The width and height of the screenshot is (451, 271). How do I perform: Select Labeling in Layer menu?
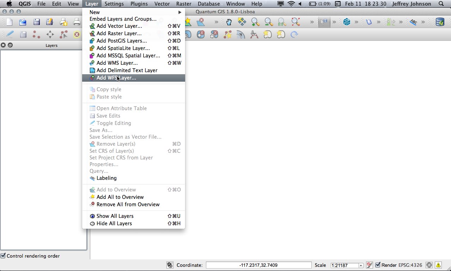pyautogui.click(x=134, y=178)
